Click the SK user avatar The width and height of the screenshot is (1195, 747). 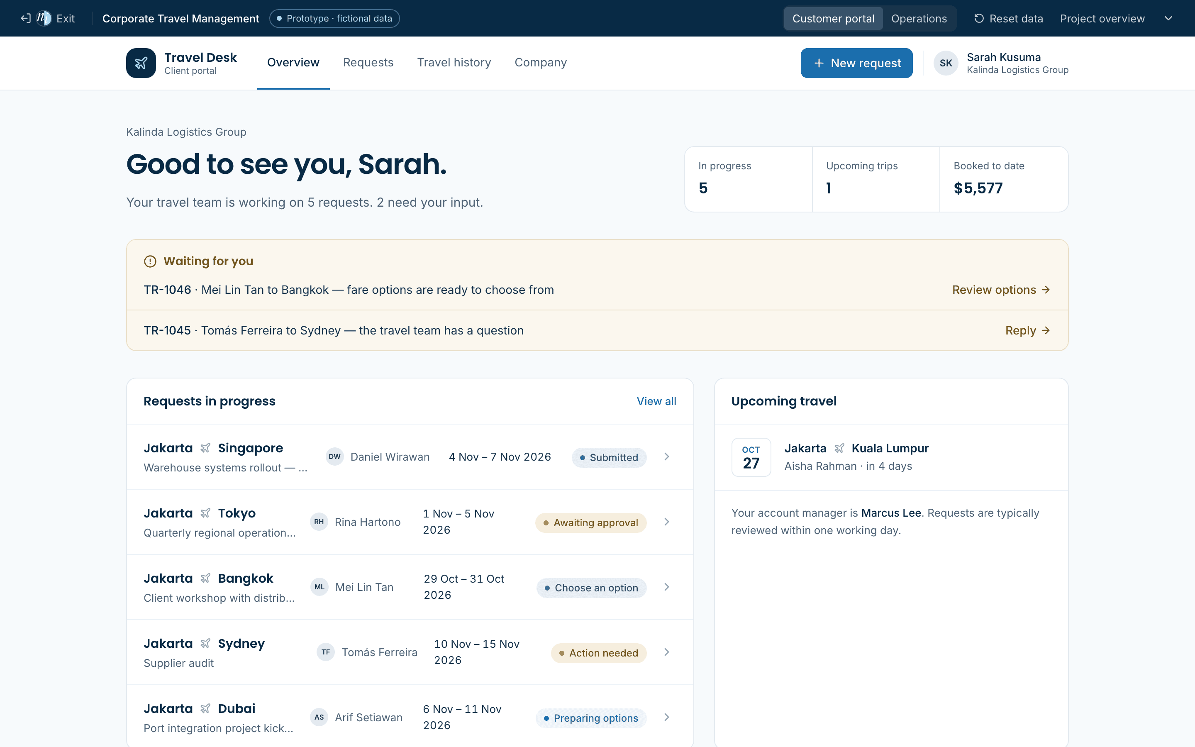[x=946, y=63]
